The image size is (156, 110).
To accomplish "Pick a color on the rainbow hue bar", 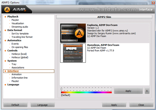I will [x=86, y=92].
